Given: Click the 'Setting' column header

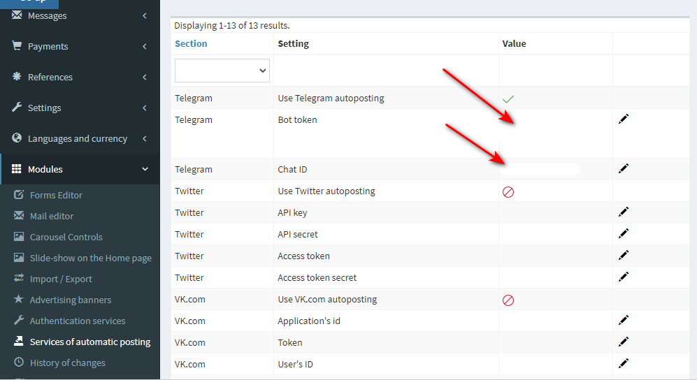Looking at the screenshot, I should (x=294, y=43).
